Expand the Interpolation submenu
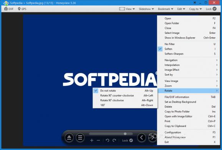Screen dimensions: 222x150 coord(189,65)
